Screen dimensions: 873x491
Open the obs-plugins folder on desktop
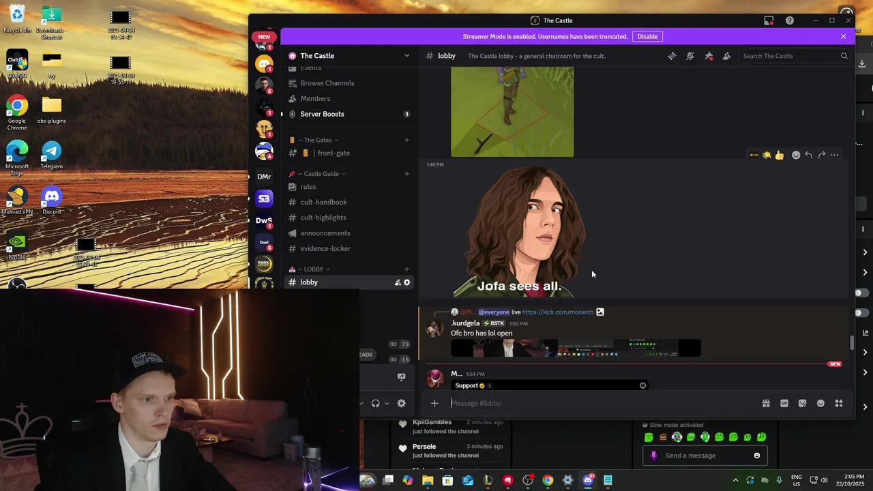51,110
